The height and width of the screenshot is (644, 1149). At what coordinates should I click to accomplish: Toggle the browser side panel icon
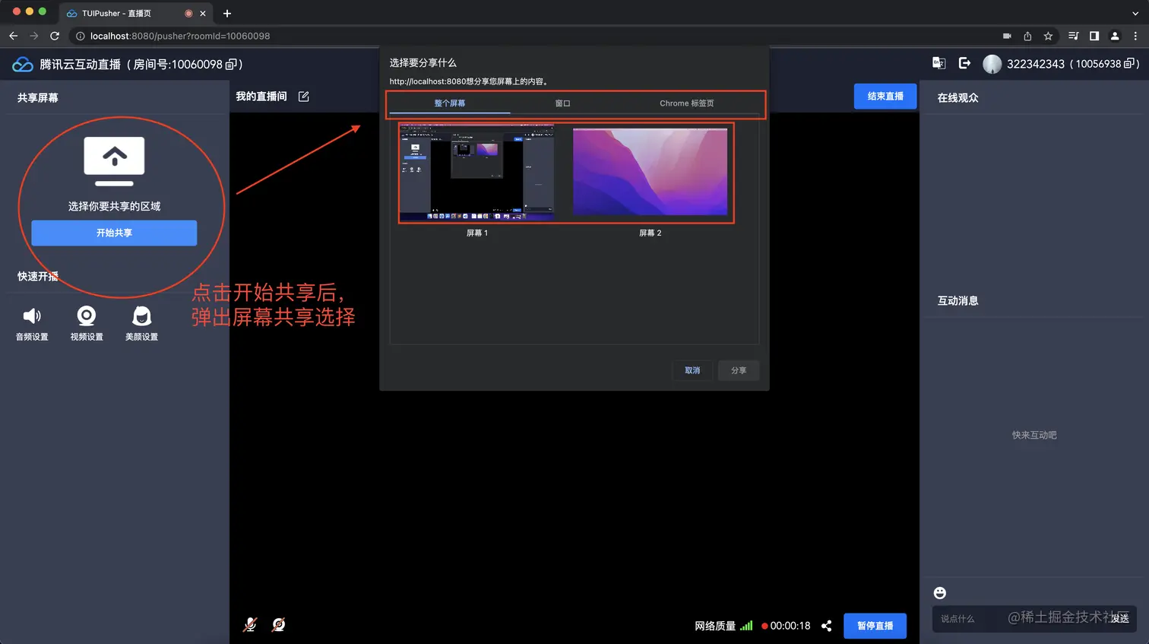1094,36
